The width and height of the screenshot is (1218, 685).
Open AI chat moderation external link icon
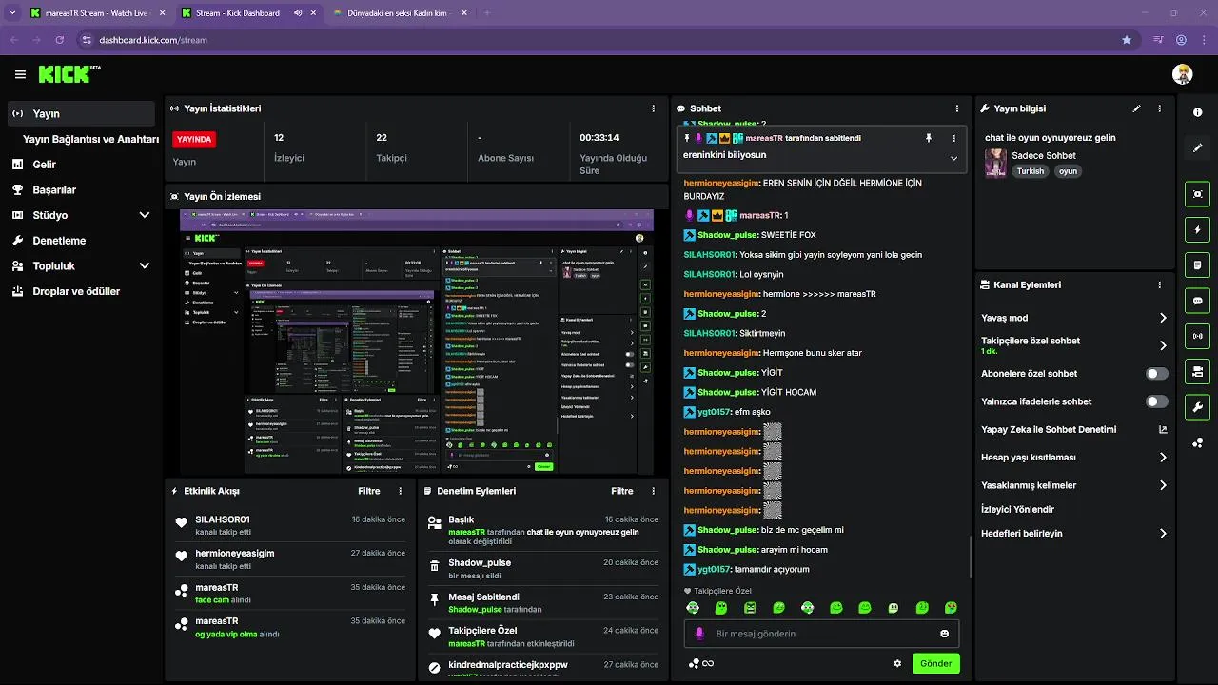1163,429
